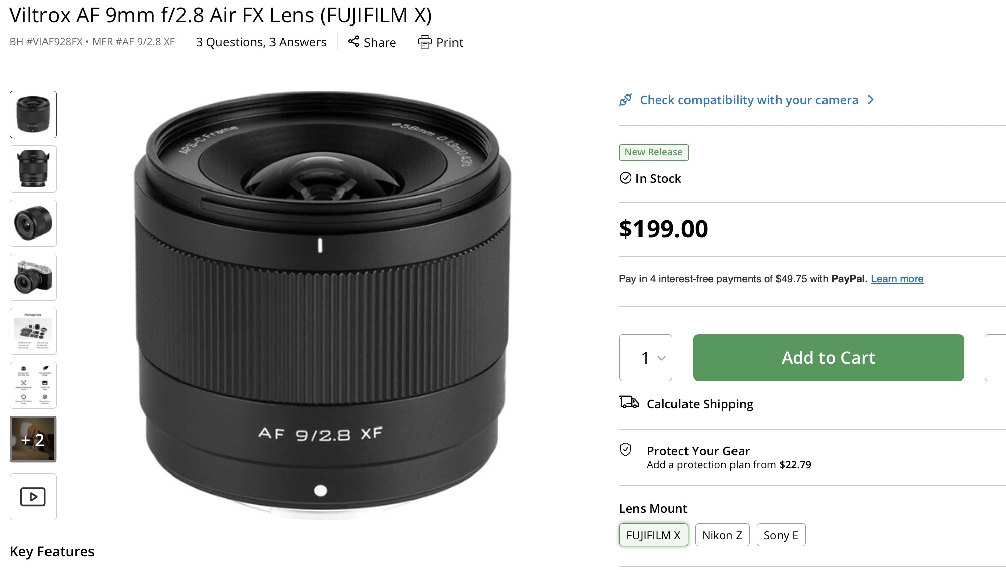
Task: Open the product video via play icon
Action: pyautogui.click(x=32, y=497)
